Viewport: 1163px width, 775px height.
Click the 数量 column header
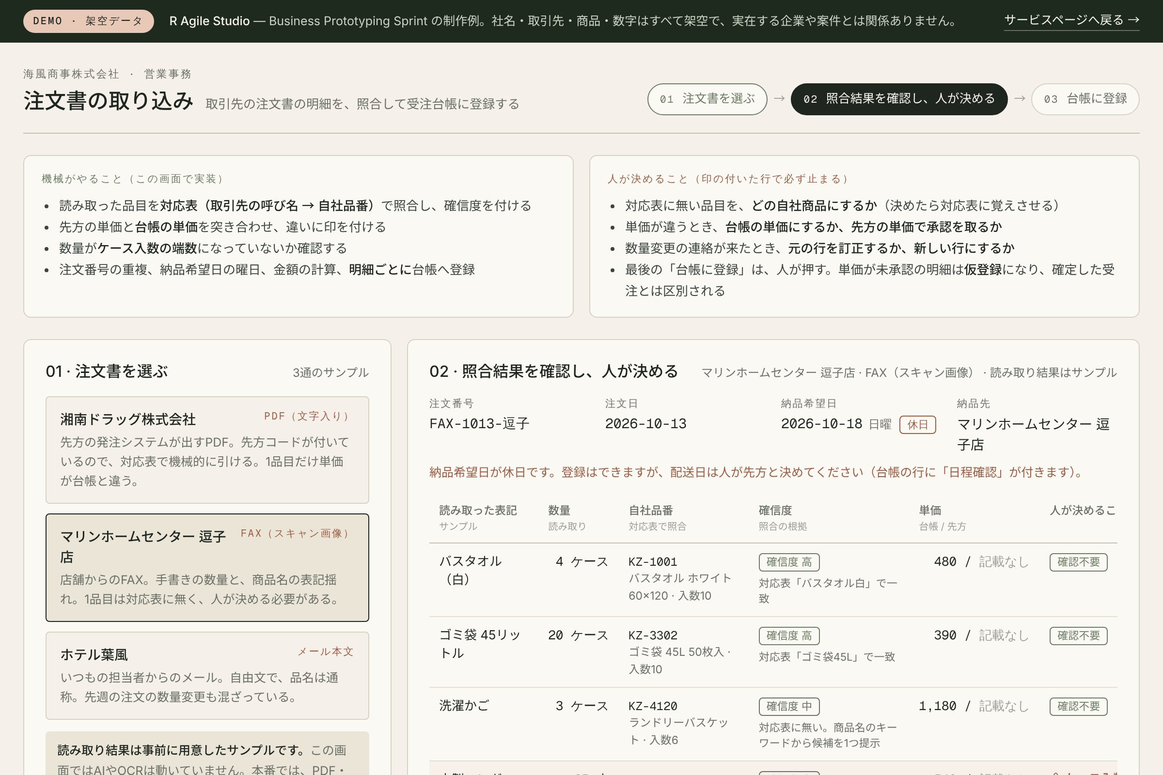tap(559, 510)
